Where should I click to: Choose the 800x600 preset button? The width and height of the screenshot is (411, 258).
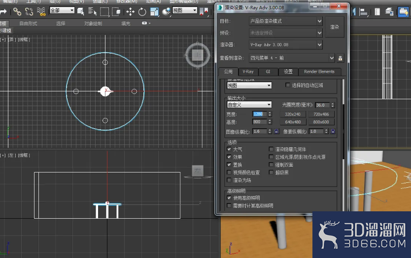(321, 122)
